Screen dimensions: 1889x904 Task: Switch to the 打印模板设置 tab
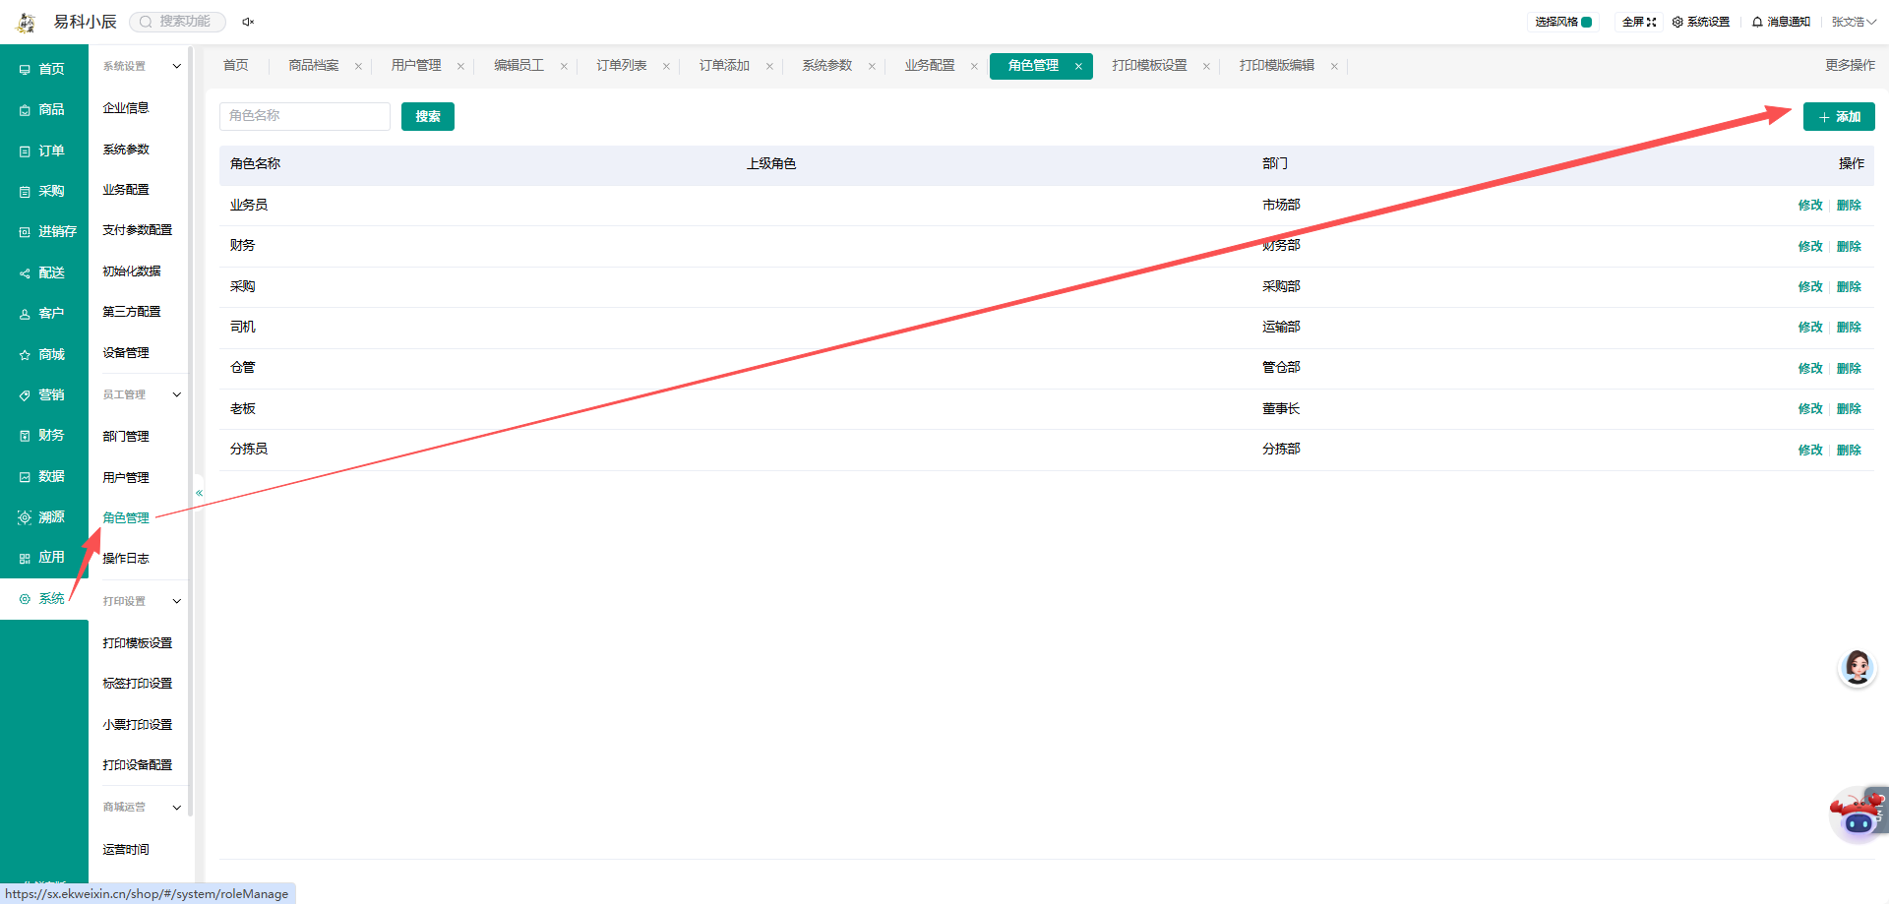click(x=1149, y=66)
